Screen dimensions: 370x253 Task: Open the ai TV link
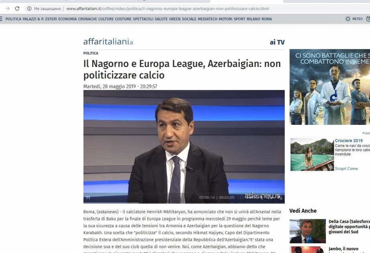coord(277,42)
